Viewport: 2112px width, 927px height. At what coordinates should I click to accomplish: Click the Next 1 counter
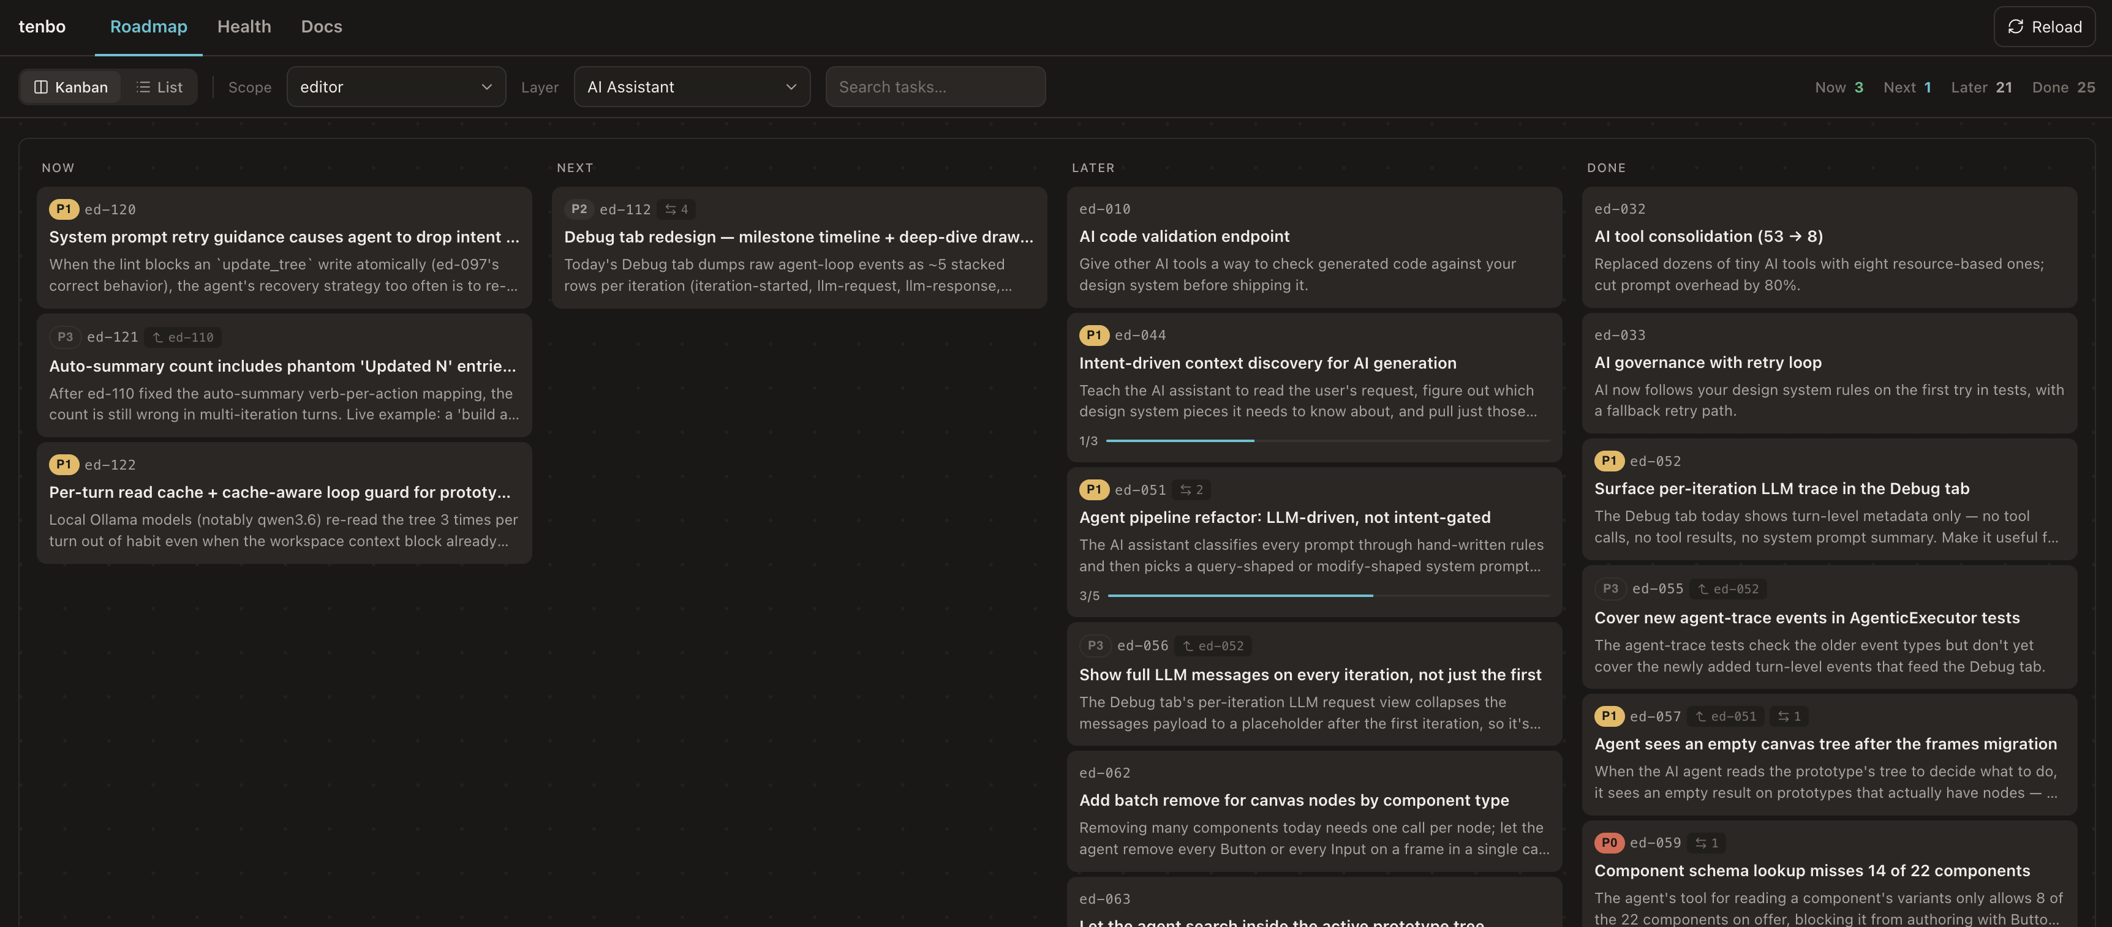[1907, 87]
